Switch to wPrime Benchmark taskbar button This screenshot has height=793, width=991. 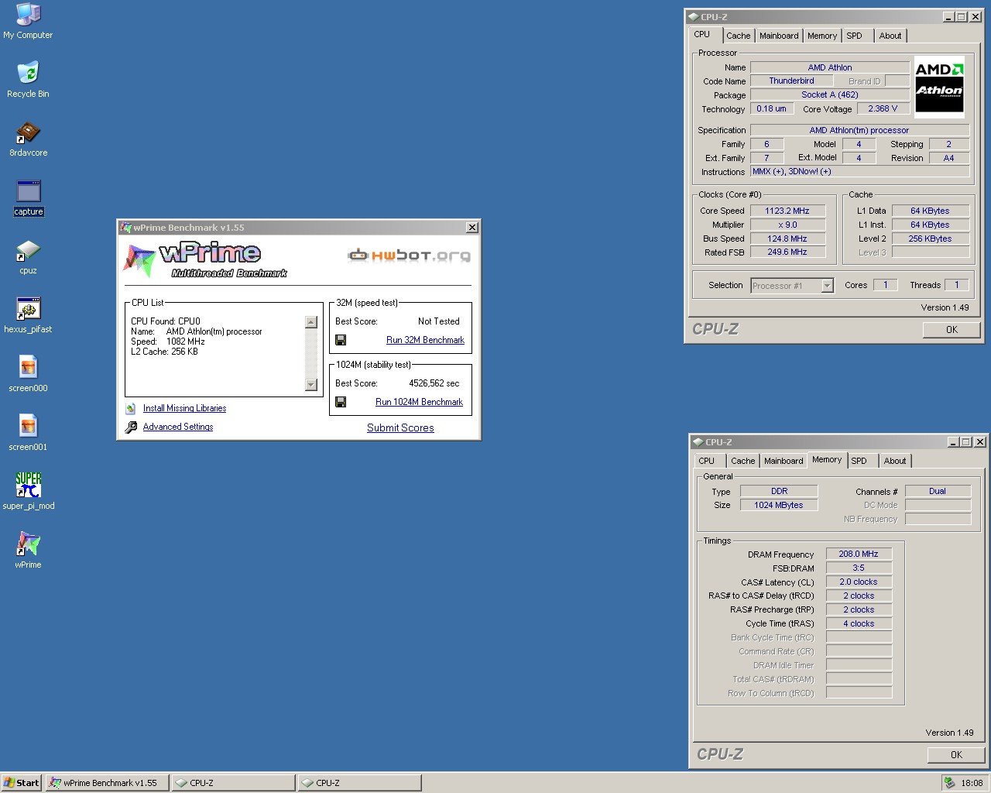(x=108, y=783)
